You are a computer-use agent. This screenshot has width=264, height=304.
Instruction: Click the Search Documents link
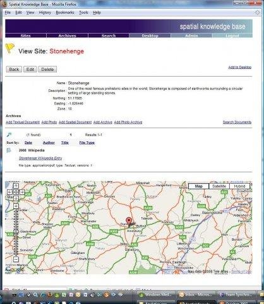(237, 122)
